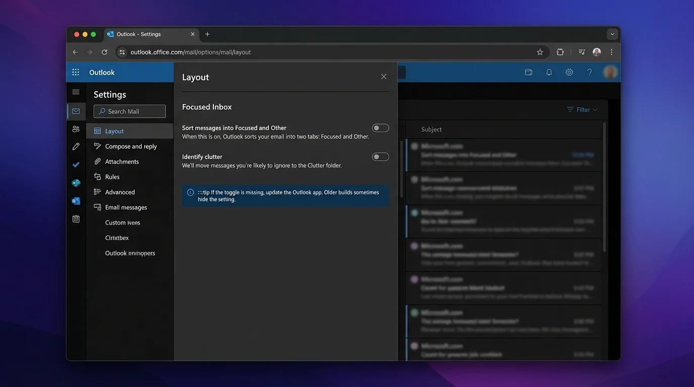Open the People icon in the left rail
Image resolution: width=694 pixels, height=387 pixels.
click(x=76, y=128)
